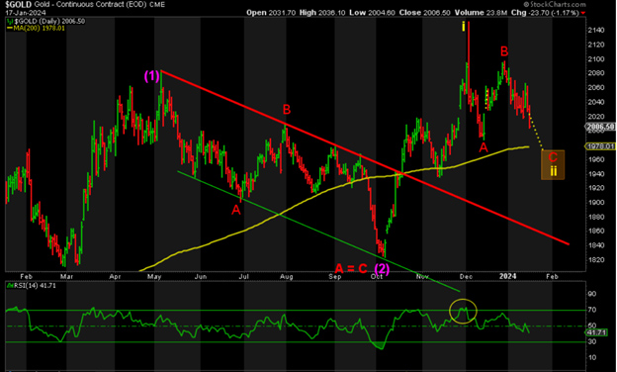Select the Low 2004.60 value
The image size is (617, 372).
pos(372,13)
